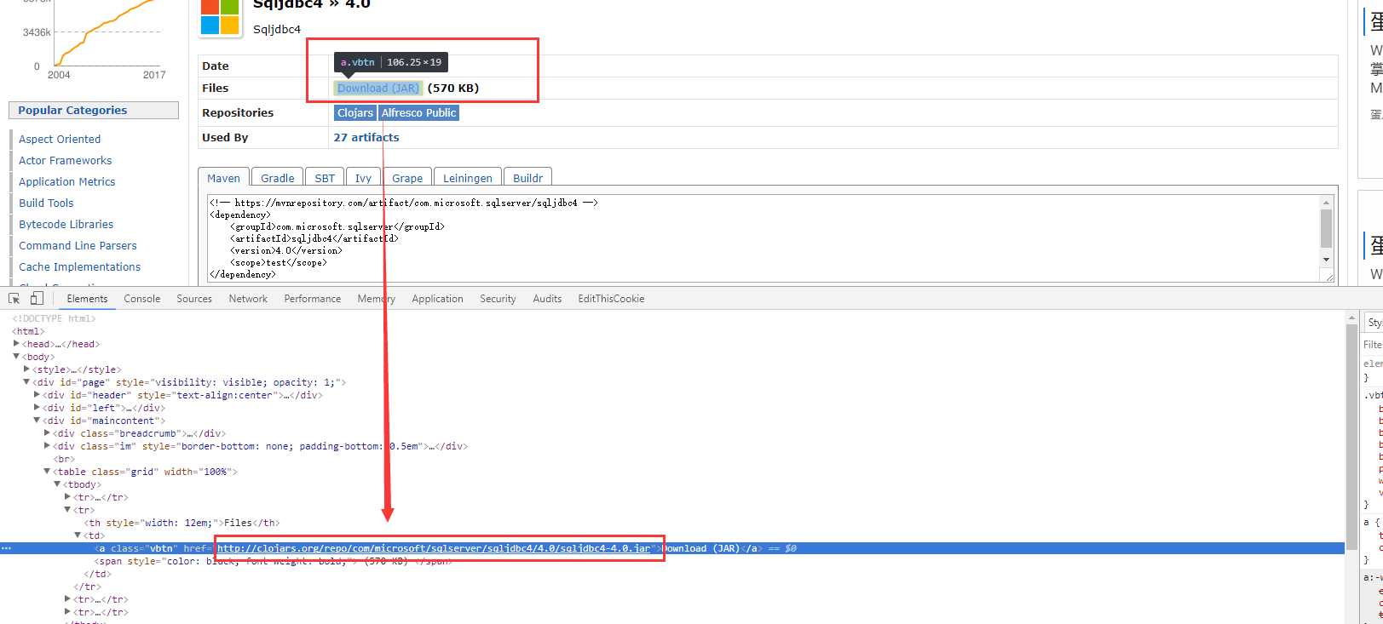Screen dimensions: 1383x624
Task: Select the highlighted a class=vbtn element row
Action: click(672, 548)
